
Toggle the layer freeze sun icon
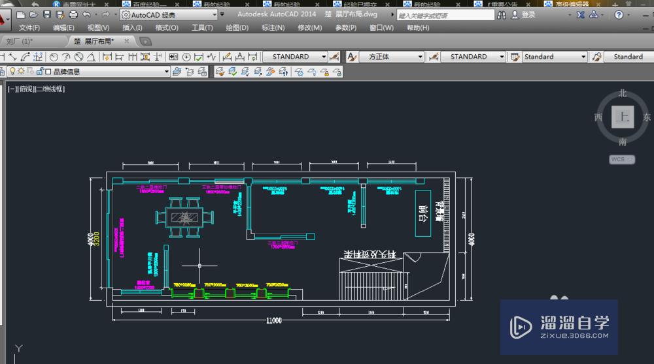tap(21, 72)
